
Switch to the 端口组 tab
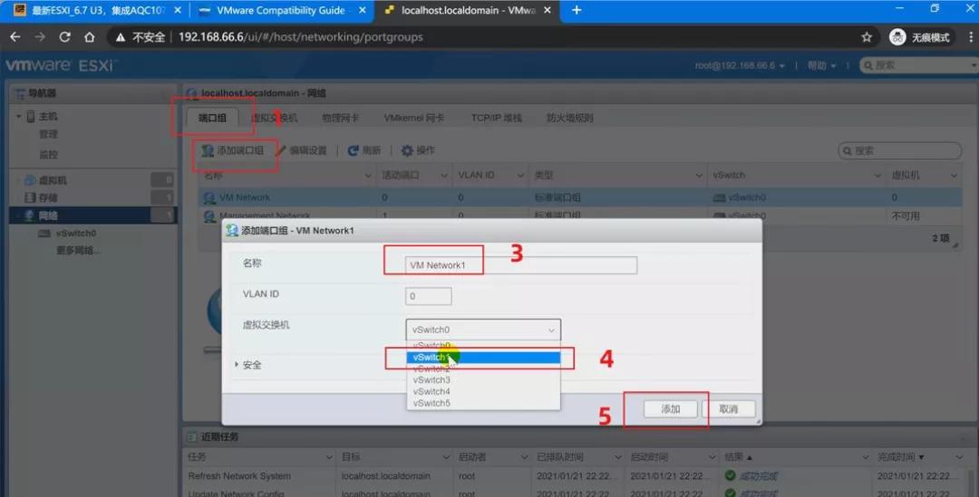tap(212, 118)
